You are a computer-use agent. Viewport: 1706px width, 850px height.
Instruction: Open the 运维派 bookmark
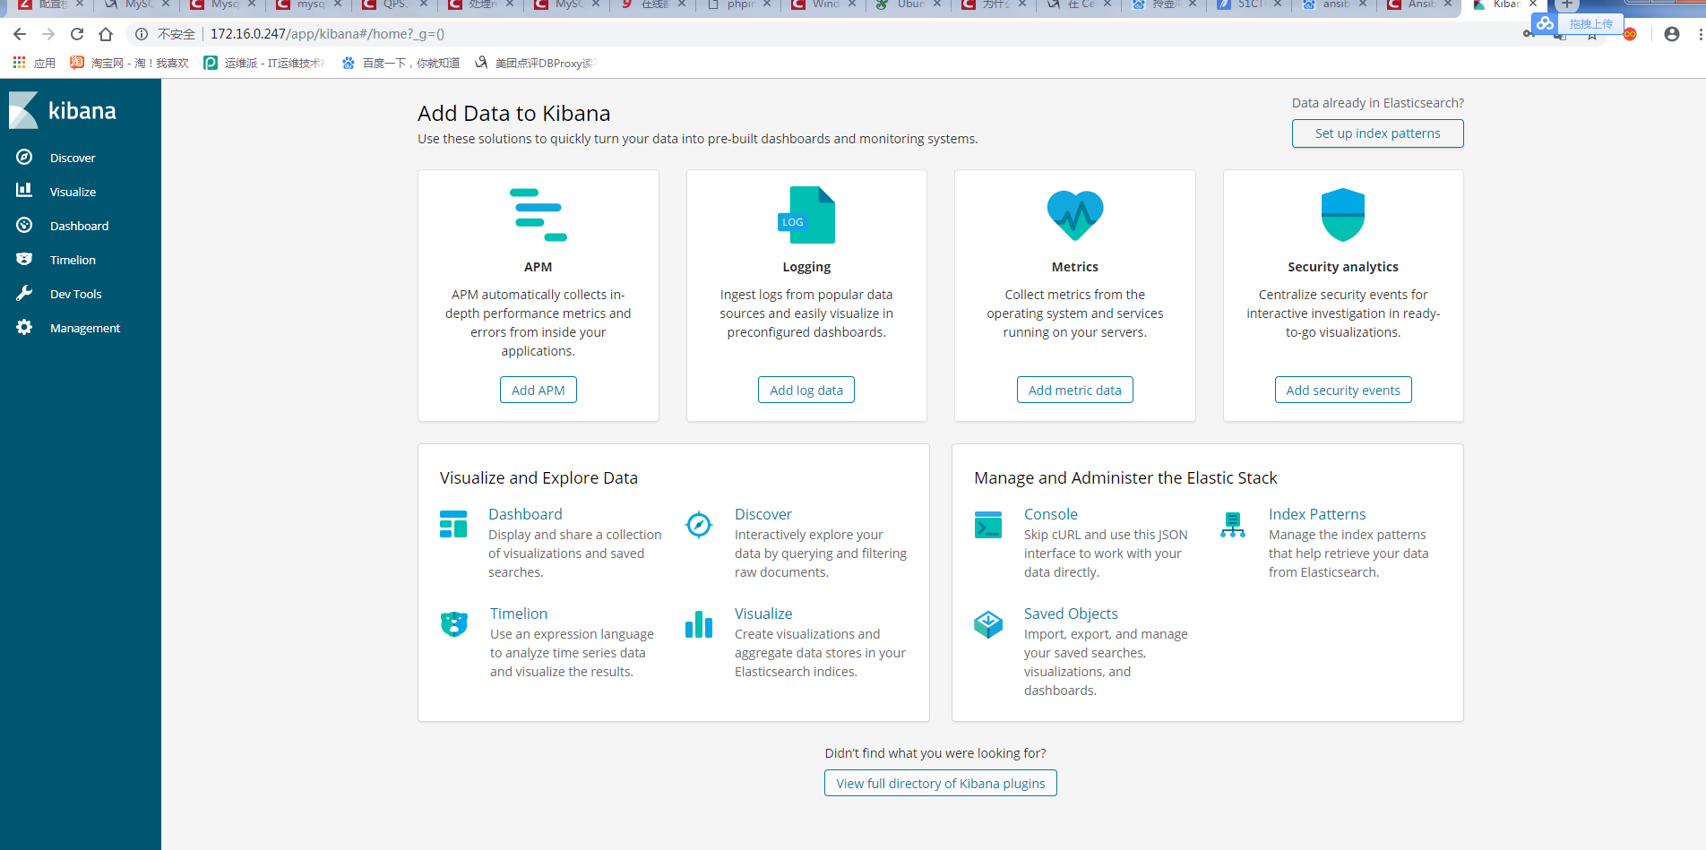pos(264,63)
